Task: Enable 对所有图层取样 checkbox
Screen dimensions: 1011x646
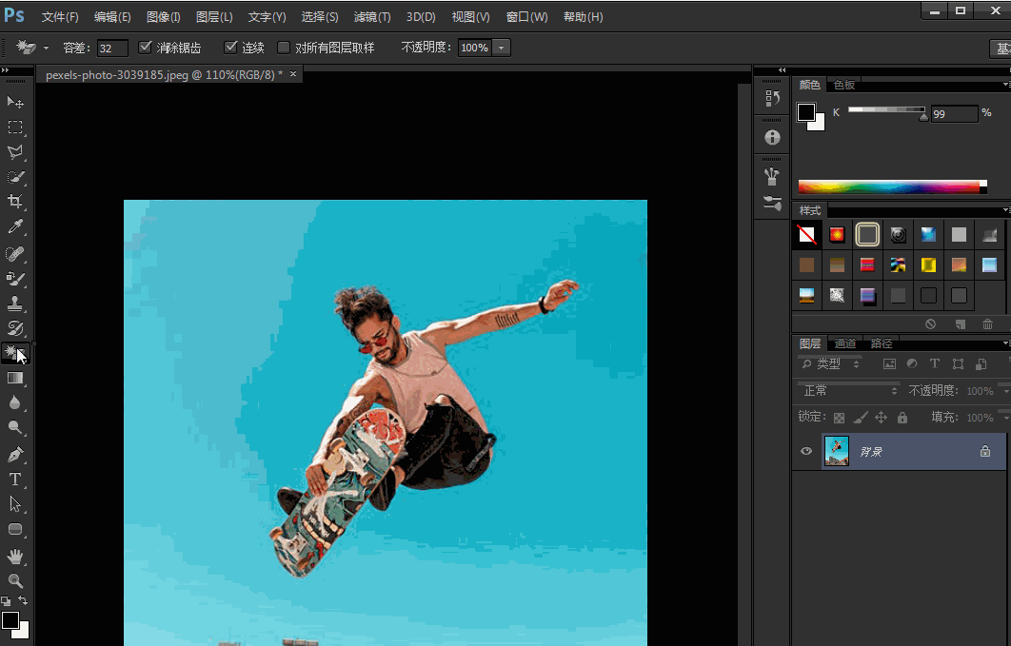Action: click(284, 48)
